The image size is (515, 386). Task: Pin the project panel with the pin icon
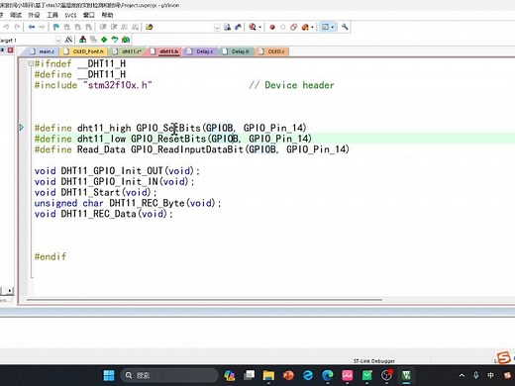[2, 50]
